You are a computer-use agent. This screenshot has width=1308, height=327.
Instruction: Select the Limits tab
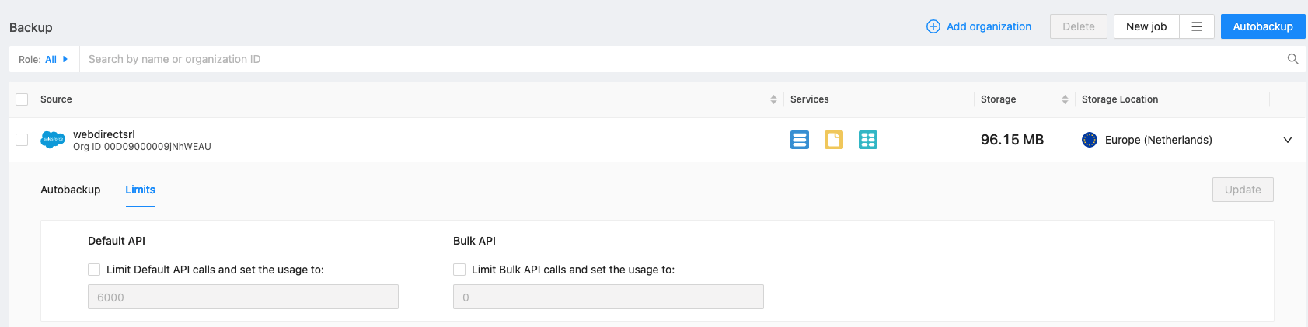click(x=141, y=190)
